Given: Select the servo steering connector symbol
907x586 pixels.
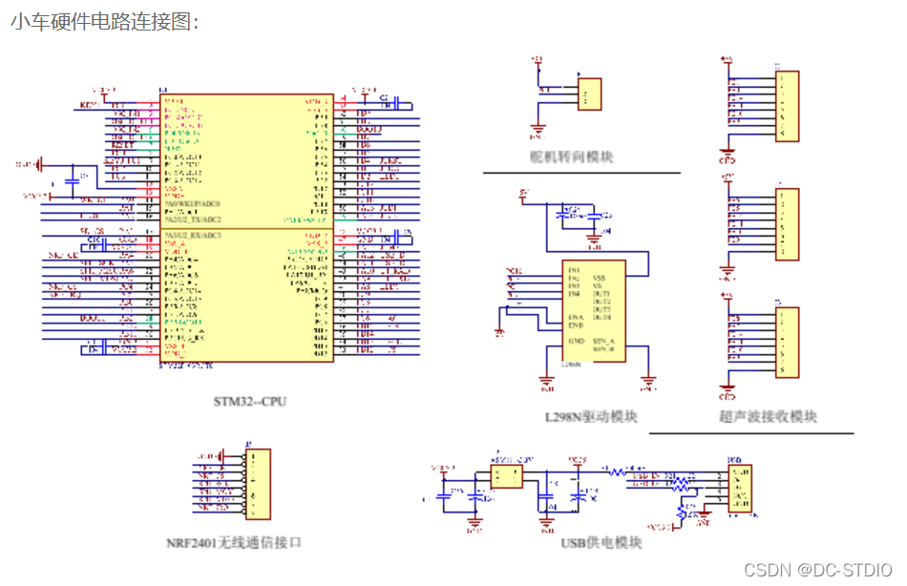Looking at the screenshot, I should [590, 94].
